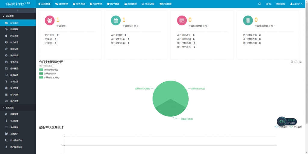Viewport: 308px width, 154px height.
Task: Go to 首页 via header link
Action: tap(269, 4)
